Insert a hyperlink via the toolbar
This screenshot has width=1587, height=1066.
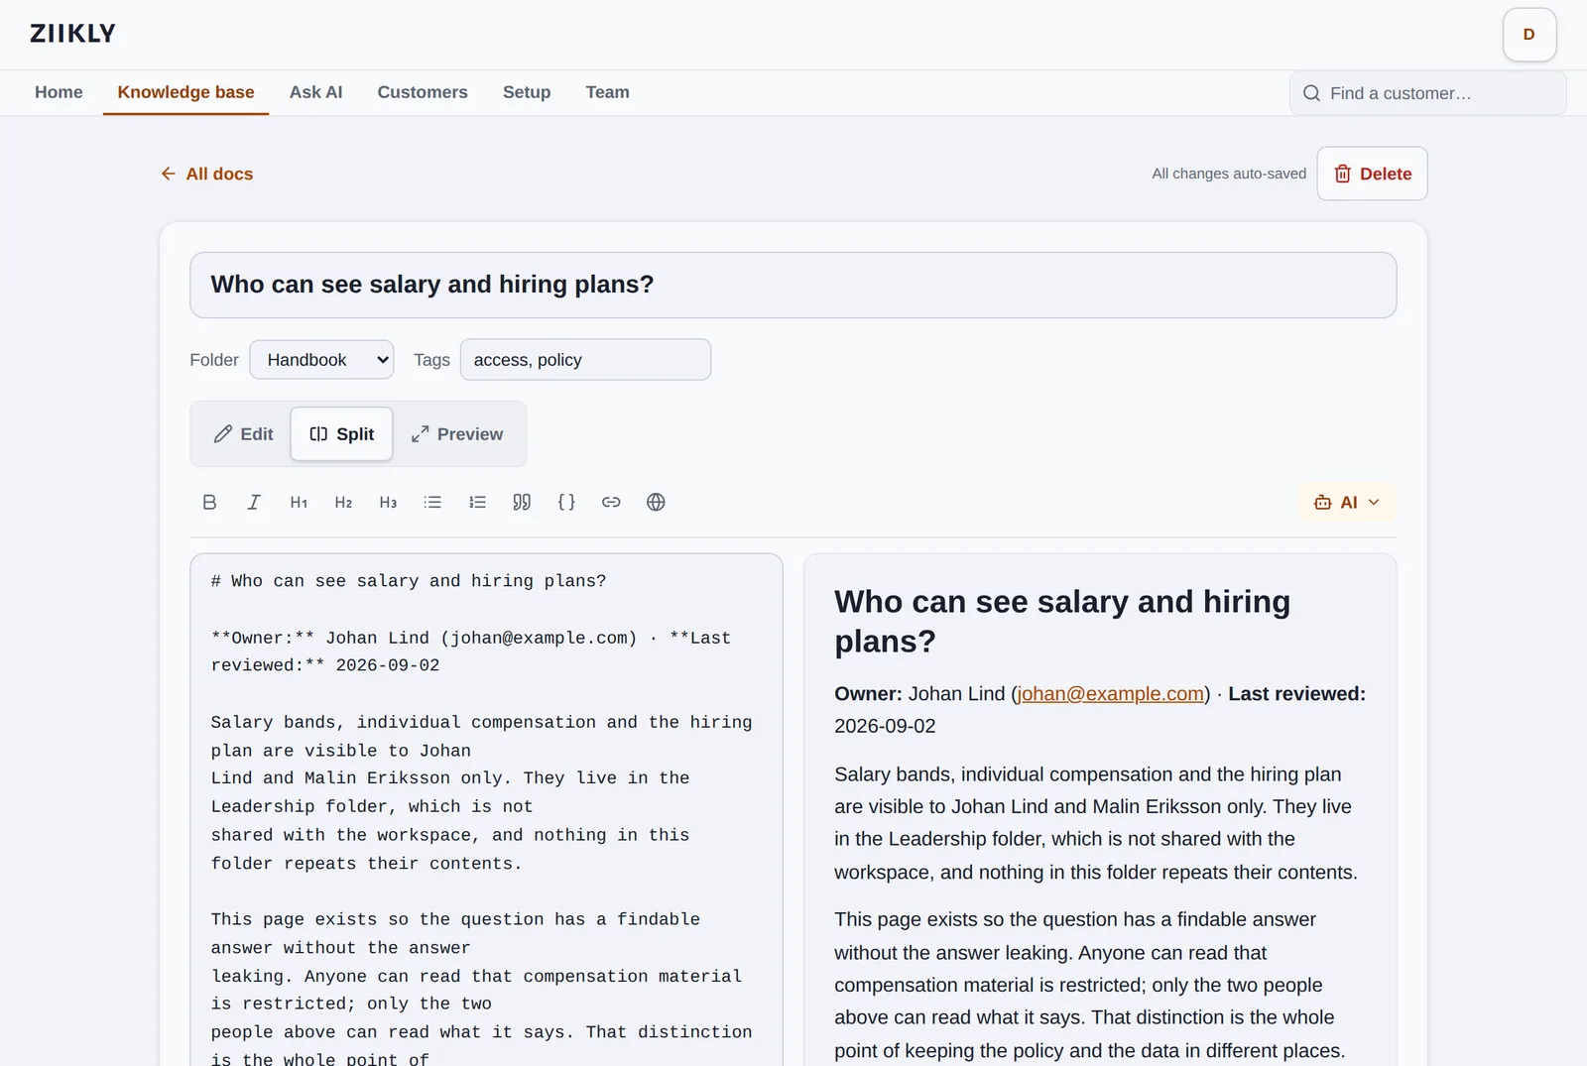611,502
